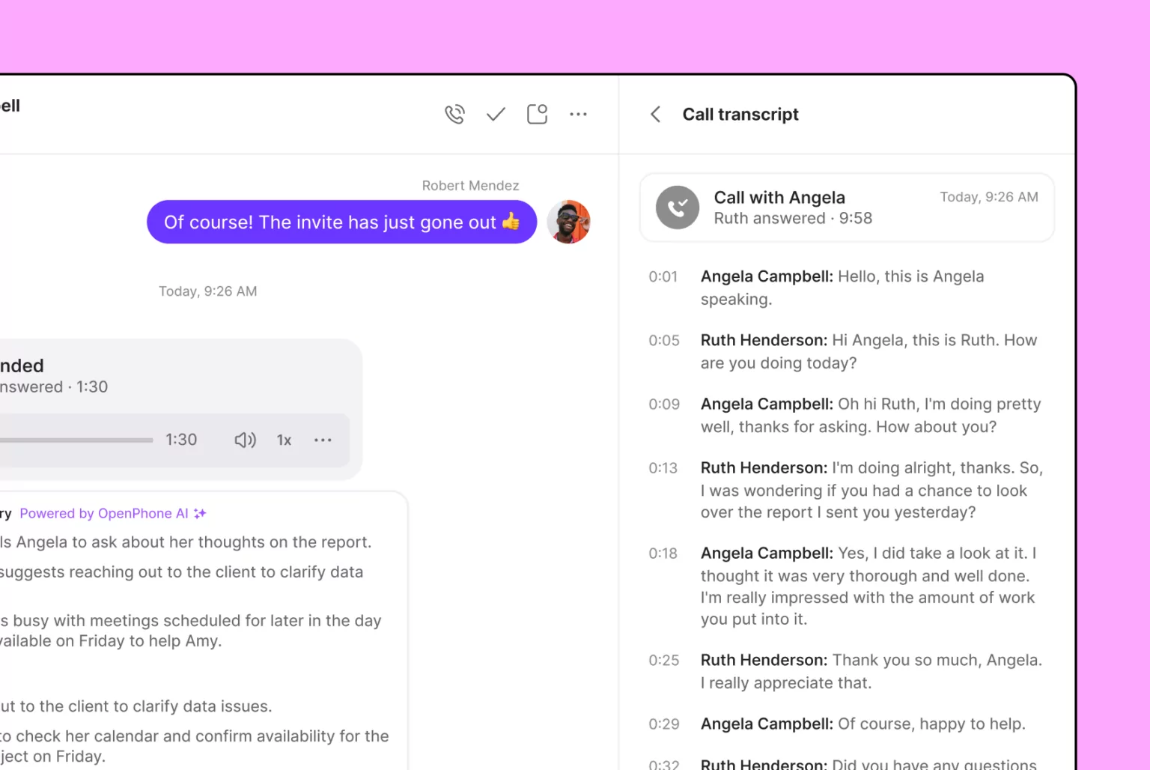The width and height of the screenshot is (1150, 770).
Task: Select Ruth Henderson's transcript entry at 0:05
Action: (868, 351)
